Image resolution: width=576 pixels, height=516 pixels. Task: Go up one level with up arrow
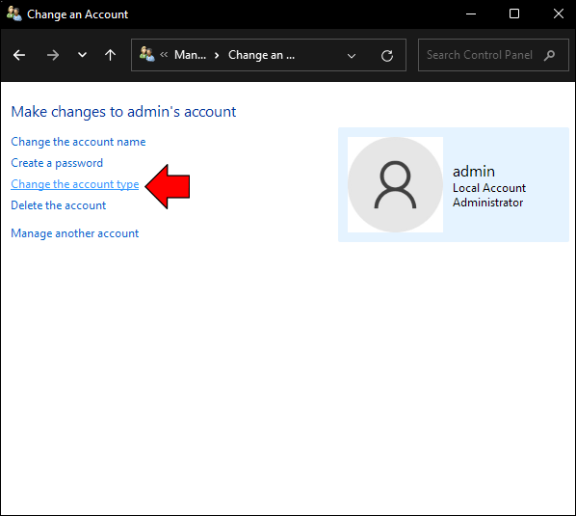pyautogui.click(x=110, y=55)
